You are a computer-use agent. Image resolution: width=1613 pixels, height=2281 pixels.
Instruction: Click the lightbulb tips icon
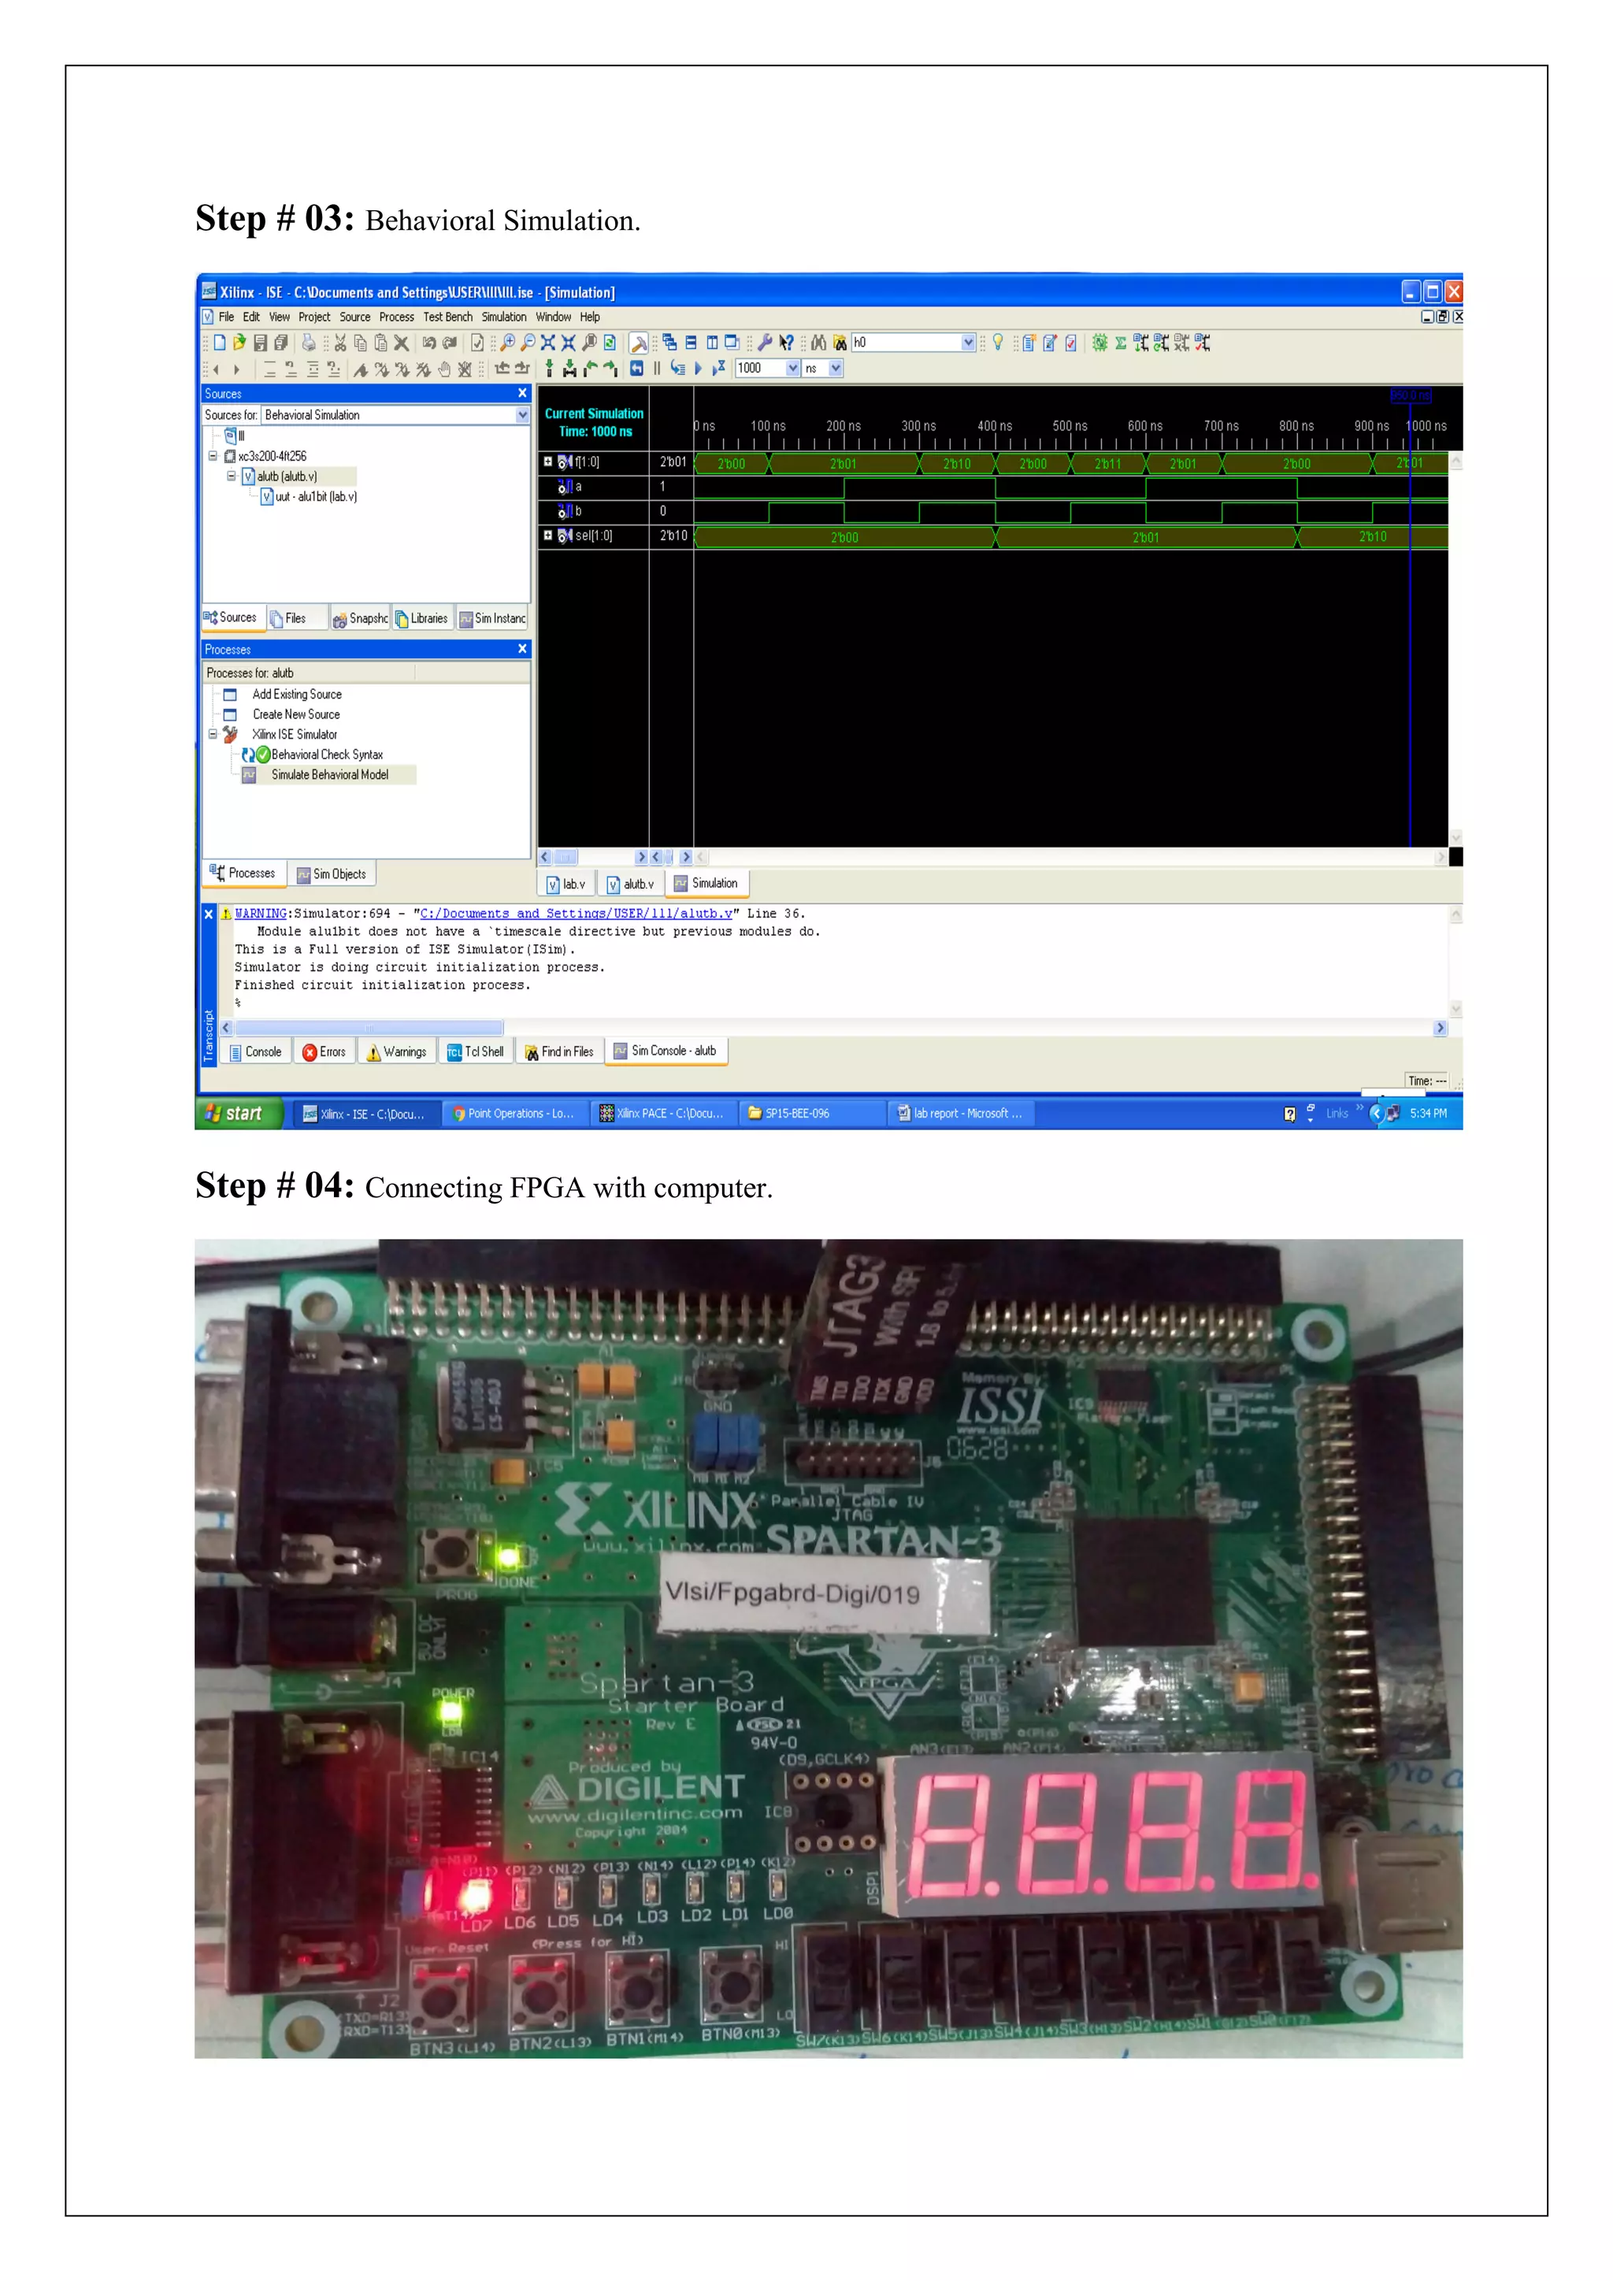[x=998, y=343]
